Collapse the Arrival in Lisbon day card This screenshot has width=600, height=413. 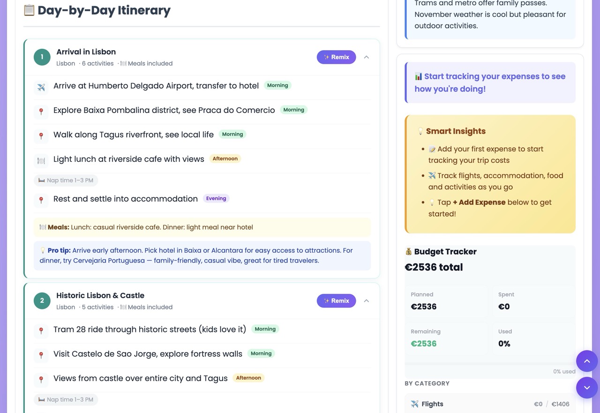(367, 57)
